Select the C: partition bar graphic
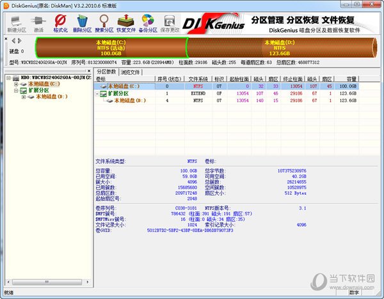The image size is (384, 299). pyautogui.click(x=111, y=48)
